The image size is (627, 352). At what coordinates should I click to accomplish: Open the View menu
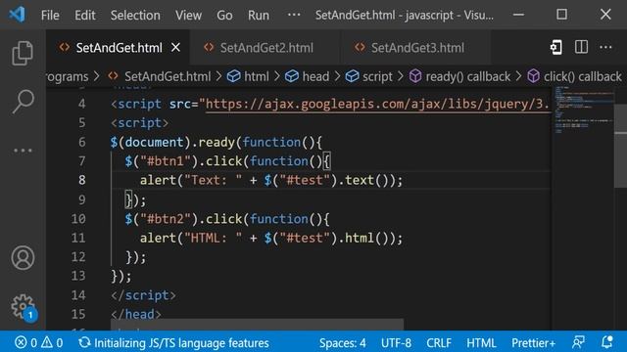[x=188, y=16]
